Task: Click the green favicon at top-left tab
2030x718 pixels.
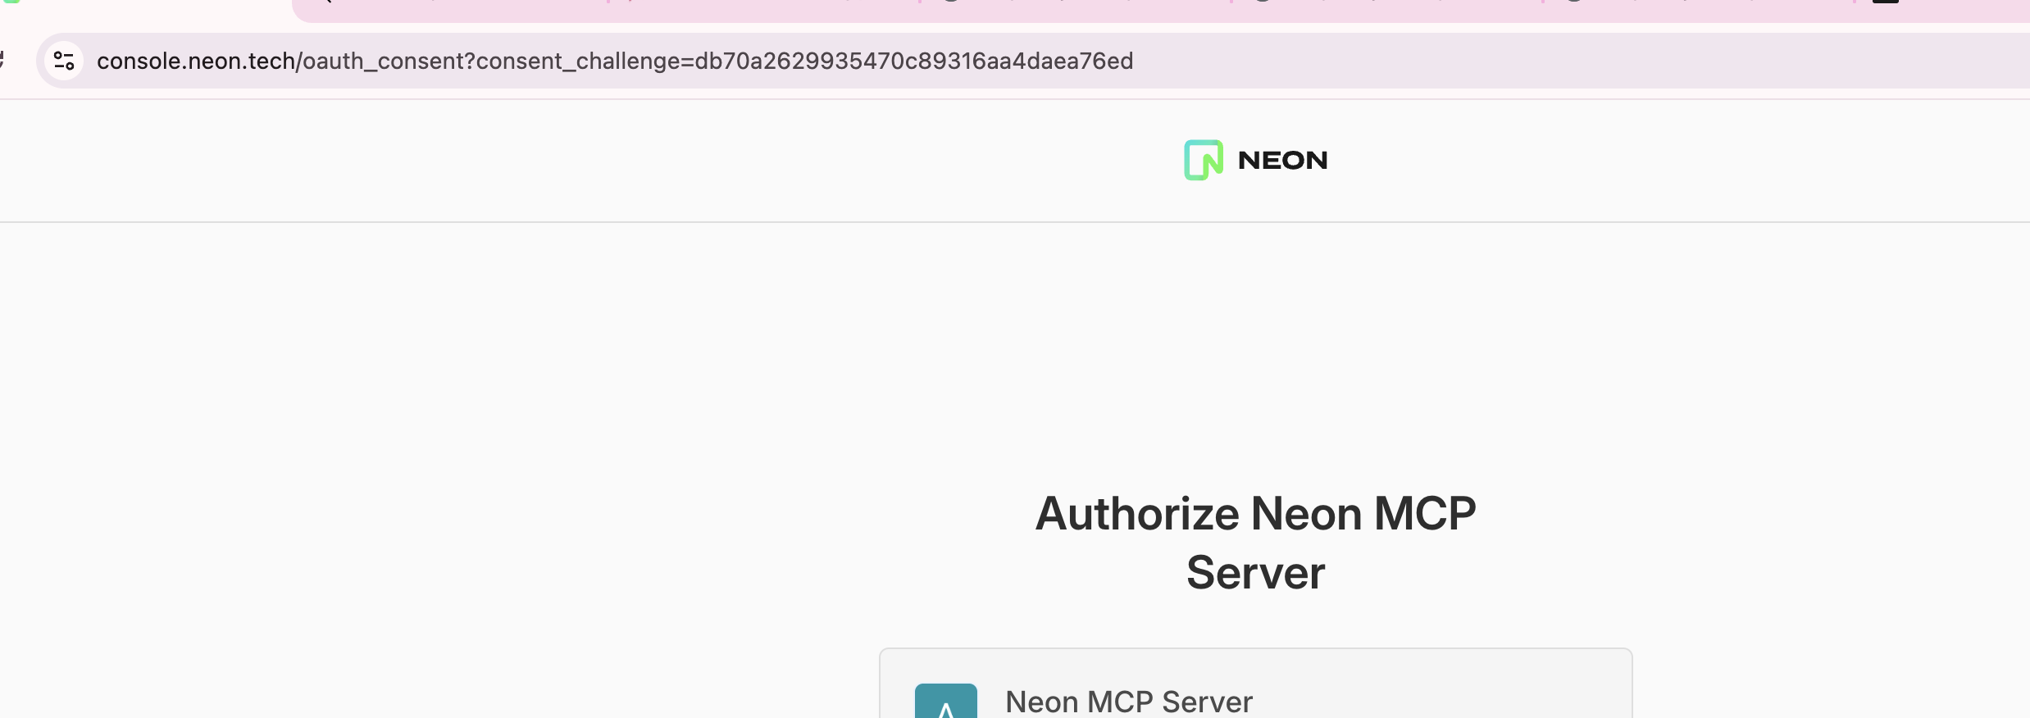Action: 11,2
